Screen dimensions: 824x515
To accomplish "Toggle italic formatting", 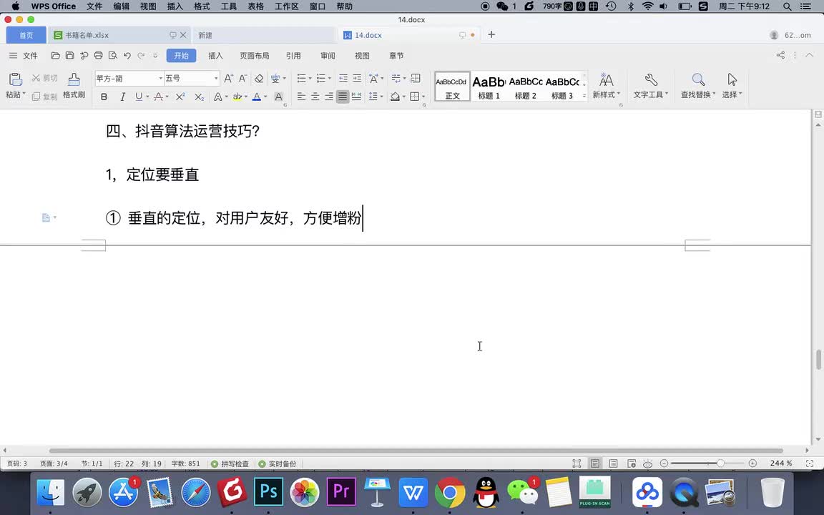I will coord(122,97).
